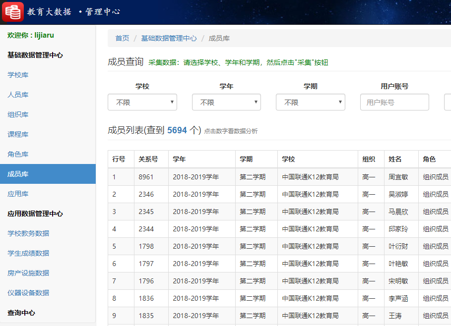
Task: Click into the 用户账号 input field
Action: [x=394, y=102]
